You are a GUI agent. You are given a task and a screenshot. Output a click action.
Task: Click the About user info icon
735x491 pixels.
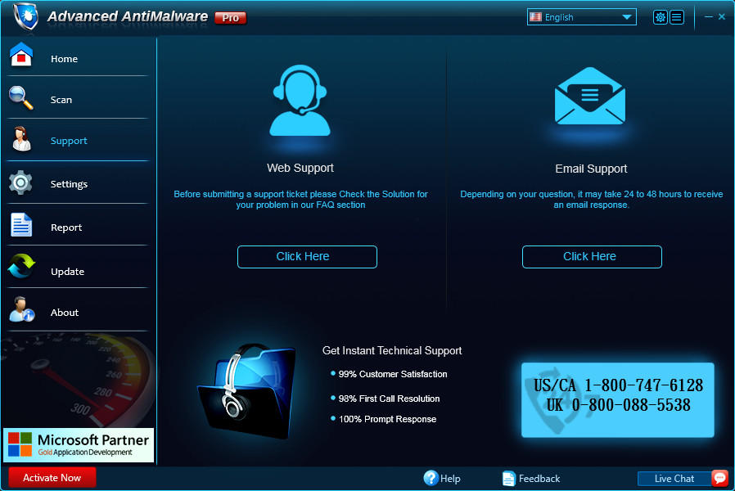pos(21,309)
